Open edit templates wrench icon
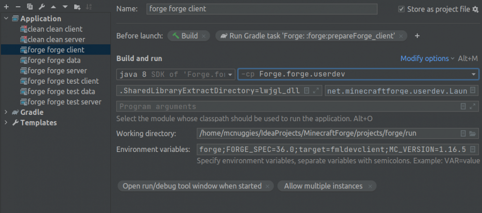 coord(41,7)
